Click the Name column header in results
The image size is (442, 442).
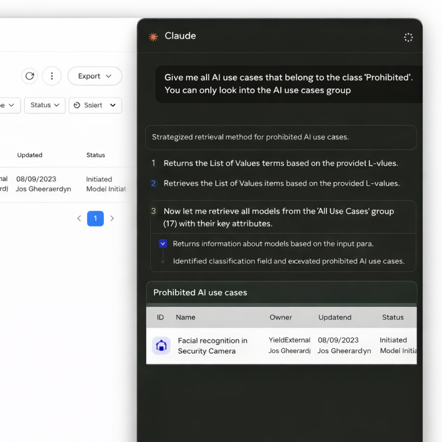(x=186, y=317)
